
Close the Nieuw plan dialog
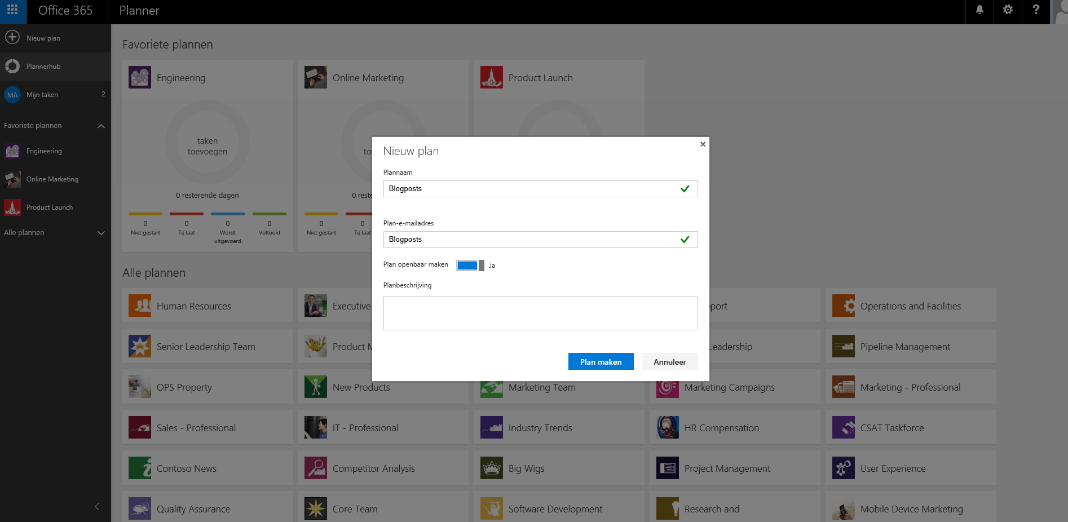tap(703, 144)
